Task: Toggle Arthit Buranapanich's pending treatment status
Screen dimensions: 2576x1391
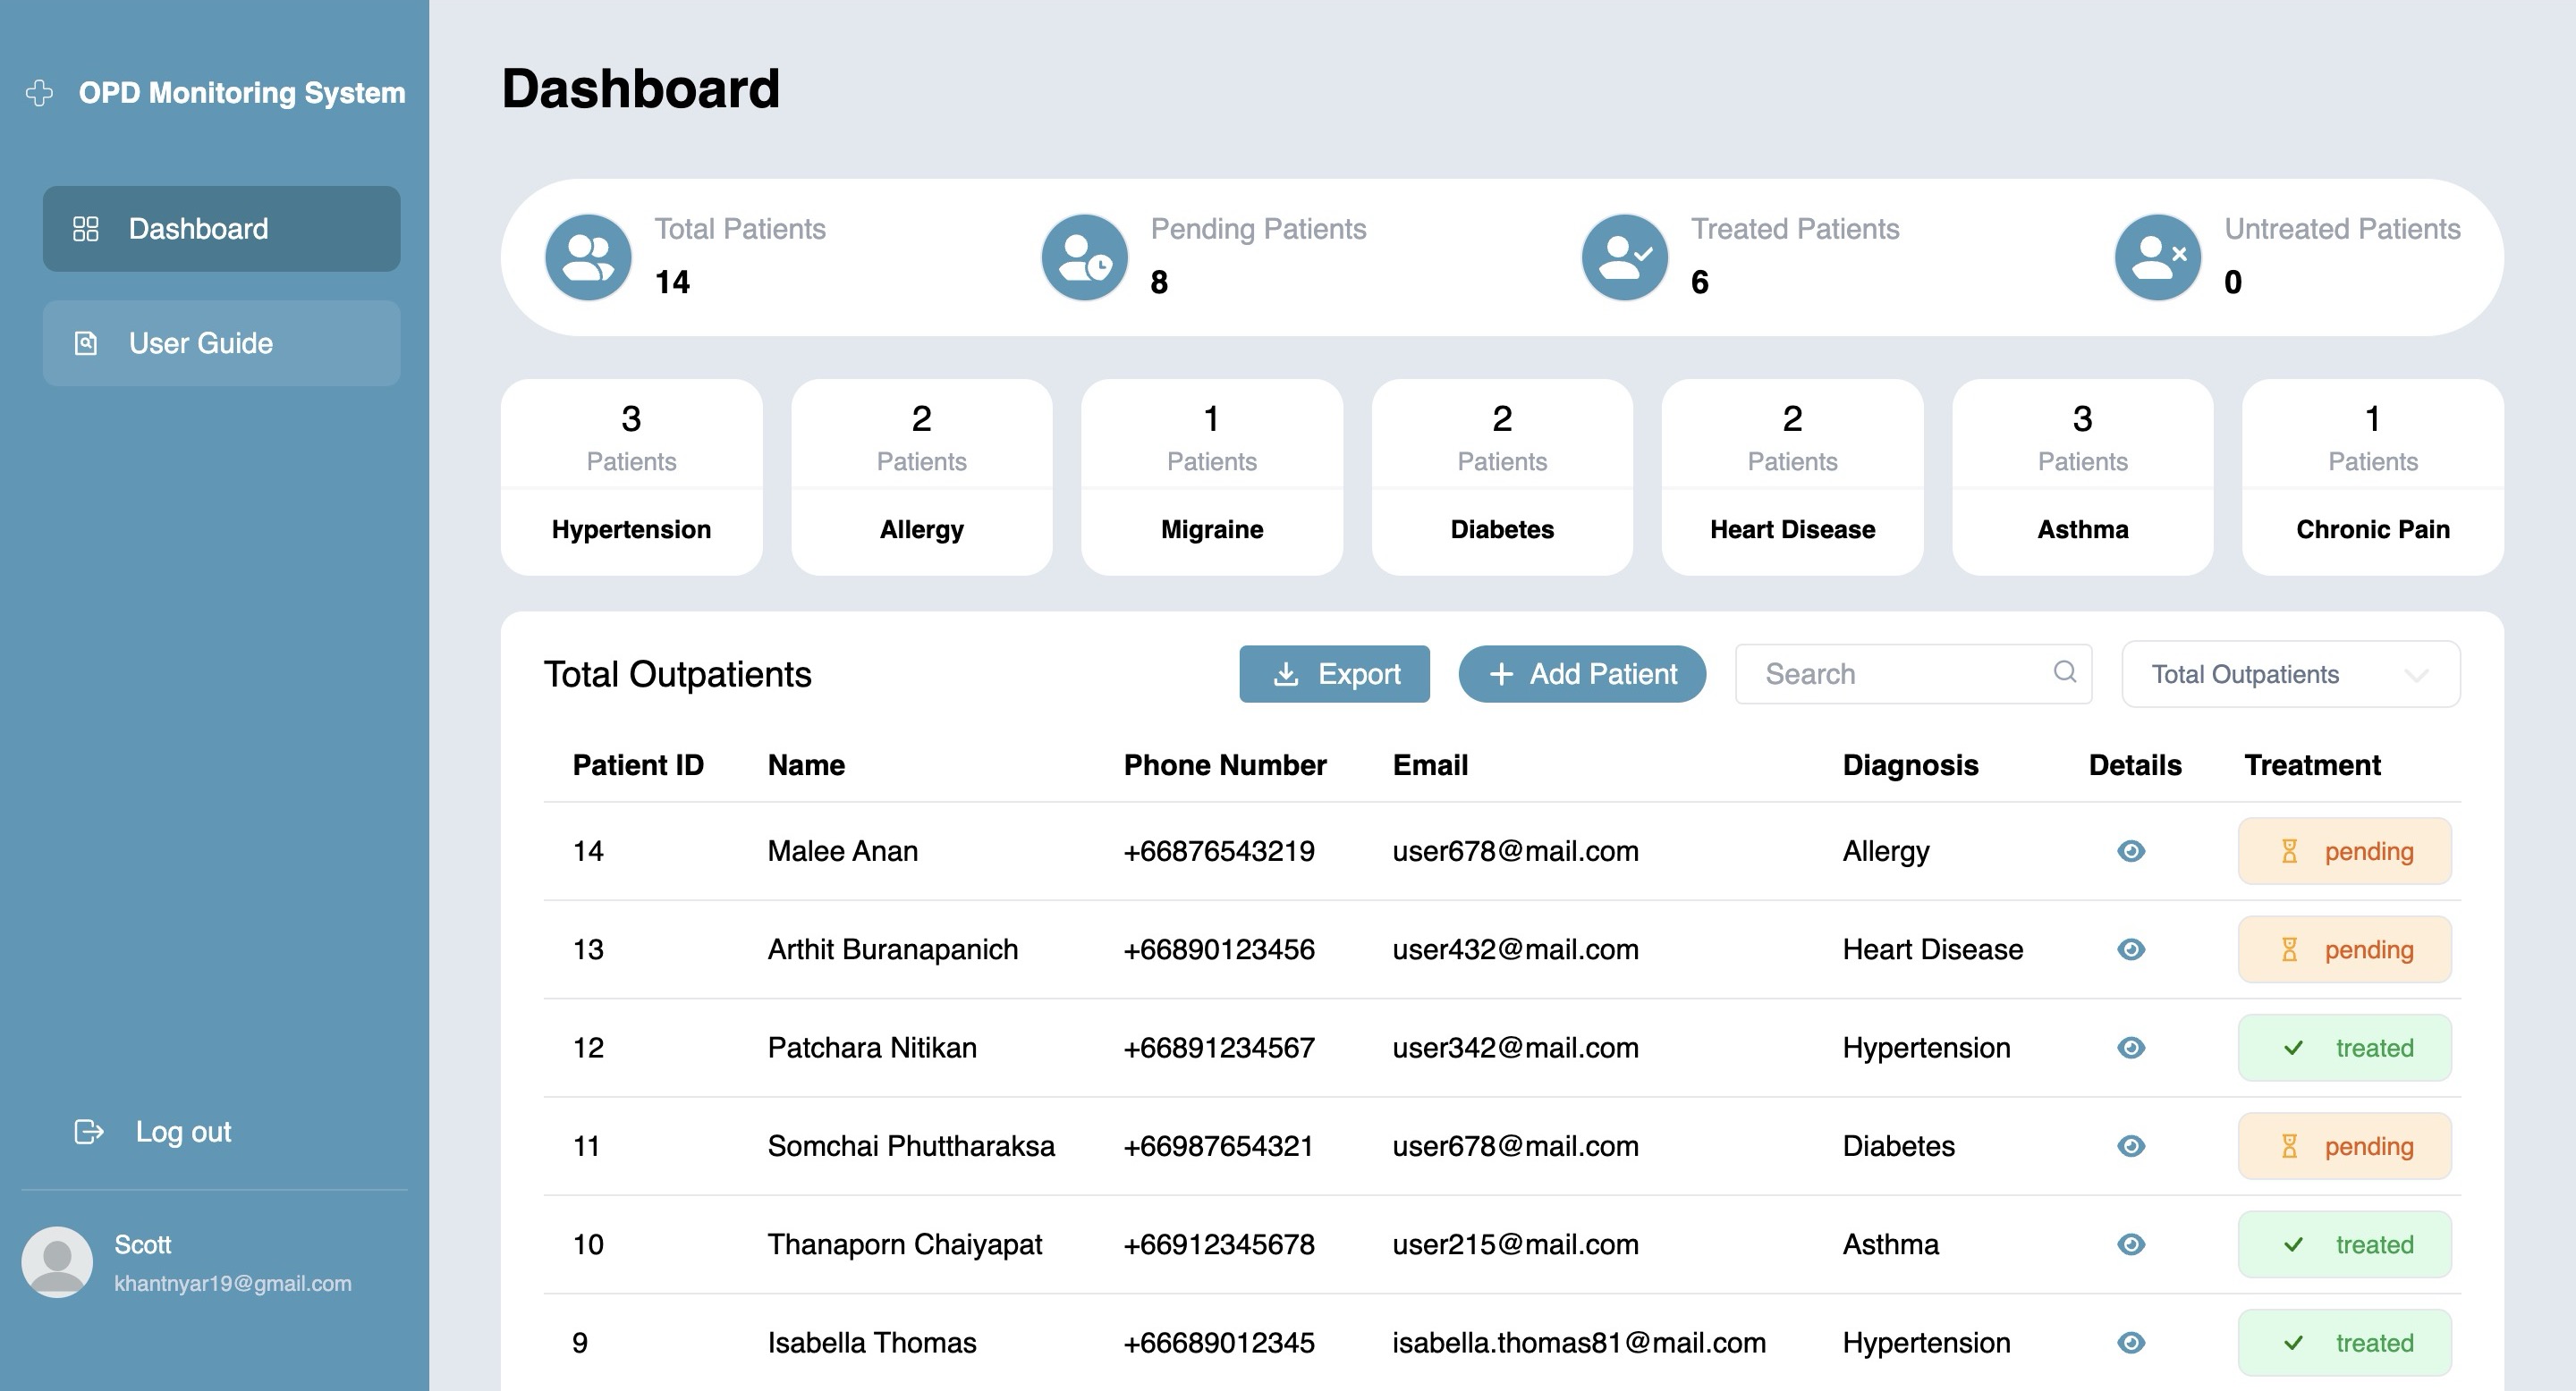Action: coord(2345,948)
